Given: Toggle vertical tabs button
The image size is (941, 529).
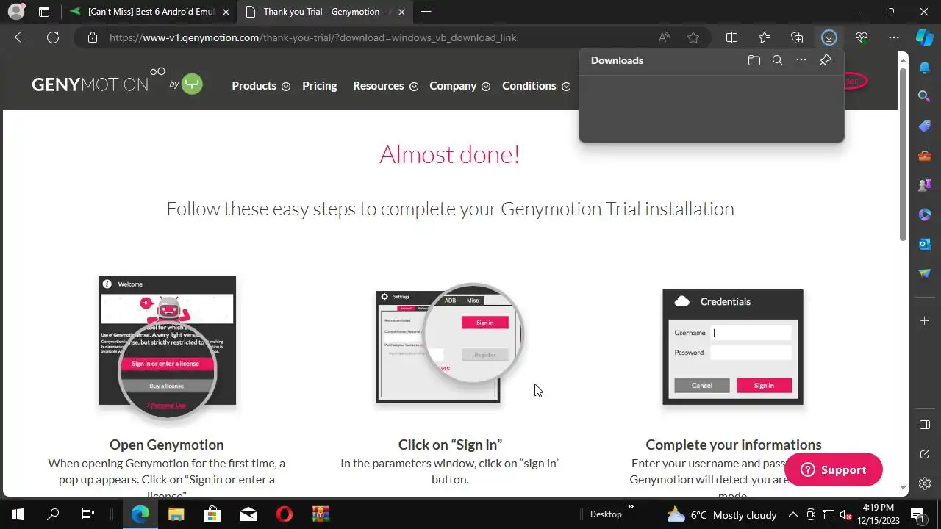Looking at the screenshot, I should (44, 12).
